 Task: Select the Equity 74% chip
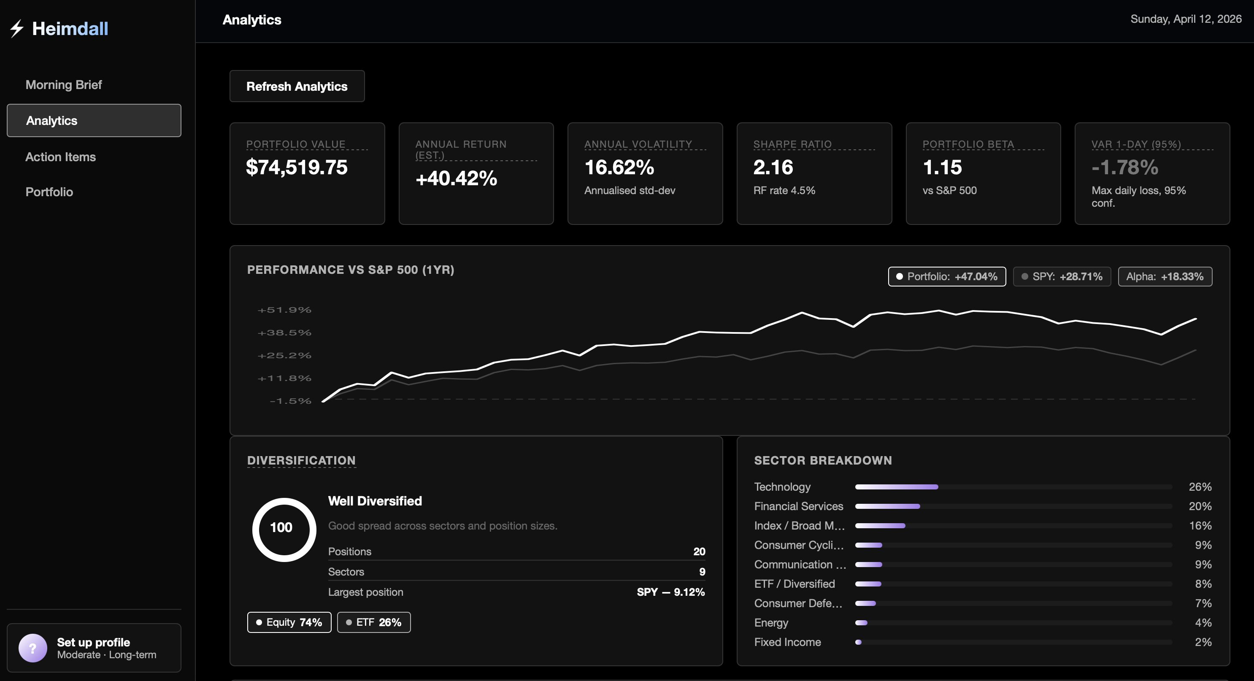(289, 622)
